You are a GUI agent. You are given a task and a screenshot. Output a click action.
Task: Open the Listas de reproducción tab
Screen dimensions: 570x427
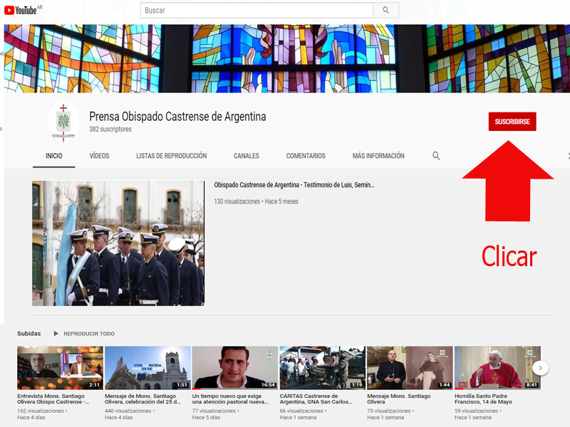tap(172, 156)
